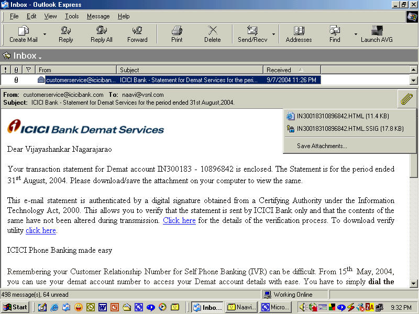Follow the 'Click here' verification process link
Viewport: 419px width, 314px height.
tap(179, 220)
